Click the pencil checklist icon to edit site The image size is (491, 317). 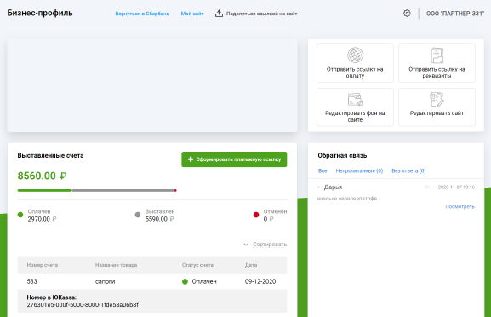point(437,99)
